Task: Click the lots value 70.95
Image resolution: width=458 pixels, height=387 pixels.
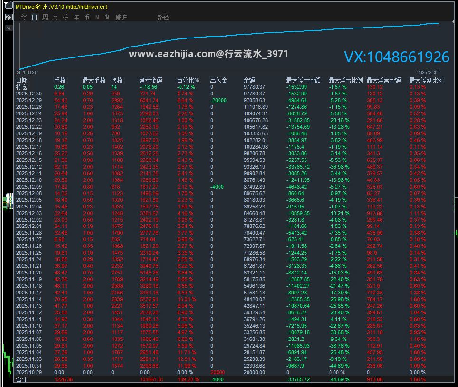Action: tap(61, 300)
